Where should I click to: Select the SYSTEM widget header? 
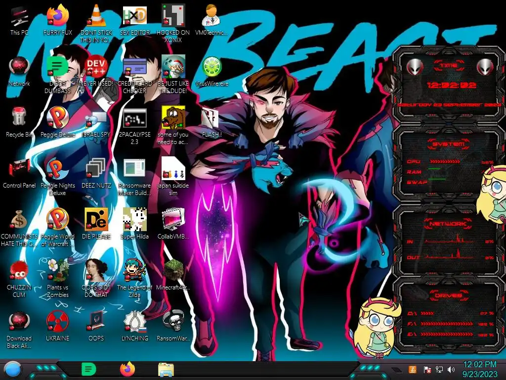point(448,144)
